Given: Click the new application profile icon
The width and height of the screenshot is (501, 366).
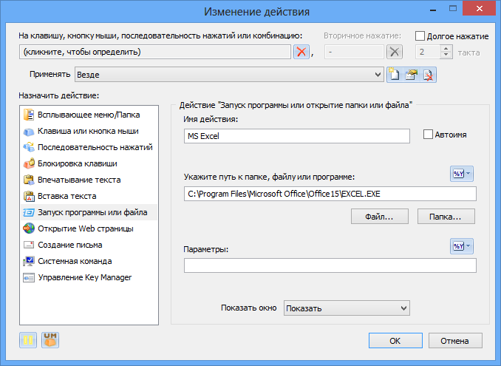Looking at the screenshot, I should [x=395, y=75].
